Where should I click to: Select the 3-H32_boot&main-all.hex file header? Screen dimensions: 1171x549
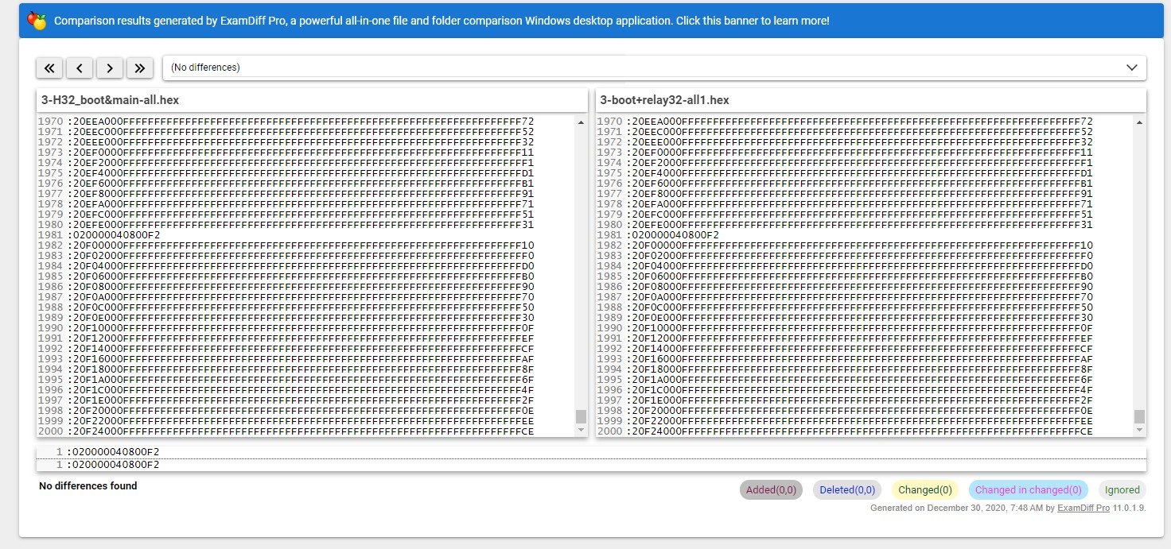111,100
